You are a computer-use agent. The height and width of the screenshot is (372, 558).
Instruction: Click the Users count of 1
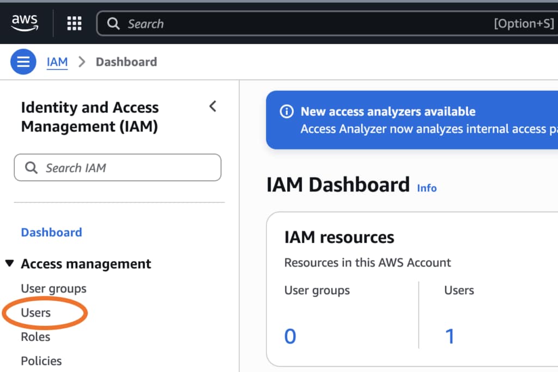pos(450,337)
